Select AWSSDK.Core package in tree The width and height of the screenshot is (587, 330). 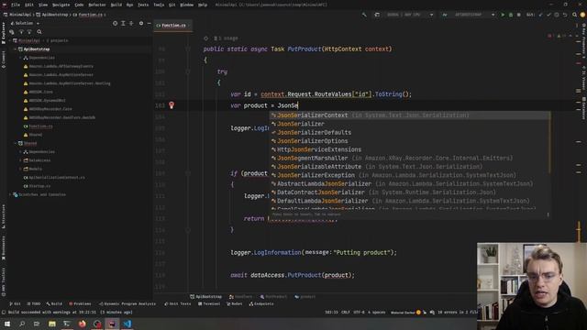pyautogui.click(x=40, y=92)
